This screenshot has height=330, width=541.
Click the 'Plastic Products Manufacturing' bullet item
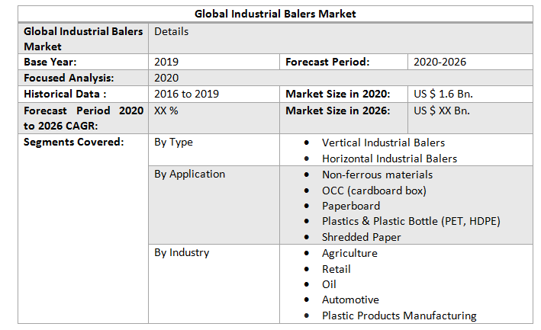[398, 316]
